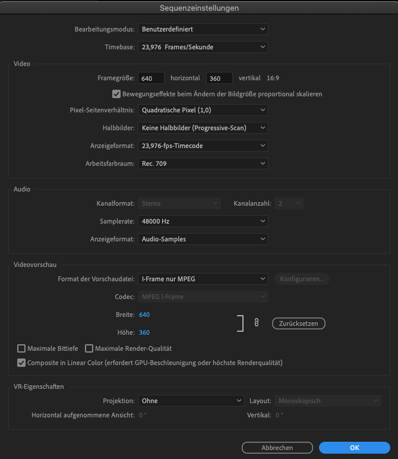This screenshot has width=398, height=459.
Task: Confirm settings with OK button
Action: coord(354,448)
